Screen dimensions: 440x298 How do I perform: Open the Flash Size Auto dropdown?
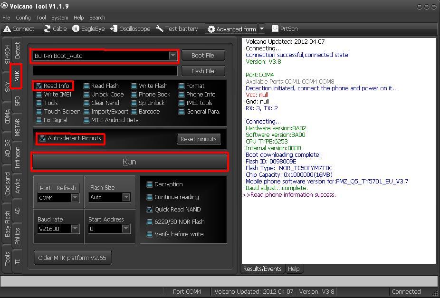tap(126, 197)
